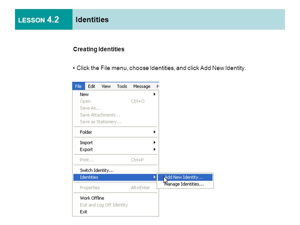This screenshot has width=300, height=225.
Task: Select Manage Identities option
Action: tap(185, 184)
